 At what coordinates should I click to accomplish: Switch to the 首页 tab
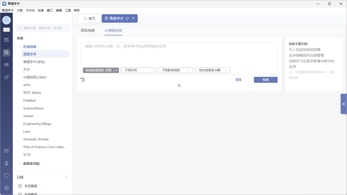[x=89, y=18]
